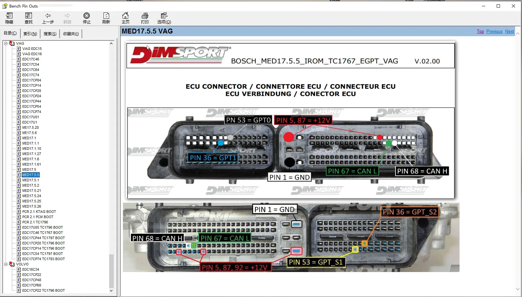The width and height of the screenshot is (522, 297).
Task: Open the MED17.1.27 topic
Action: (32, 154)
